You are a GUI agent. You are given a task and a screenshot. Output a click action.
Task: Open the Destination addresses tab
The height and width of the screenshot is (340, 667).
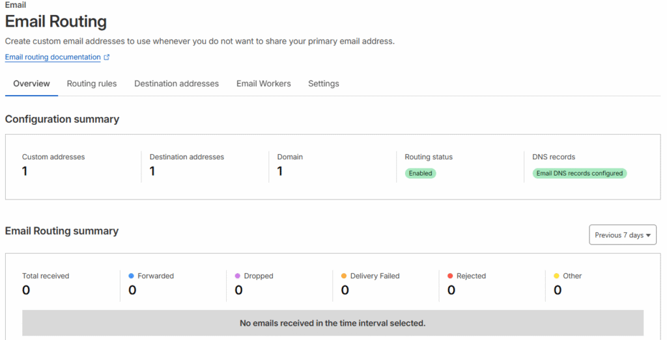coord(177,84)
